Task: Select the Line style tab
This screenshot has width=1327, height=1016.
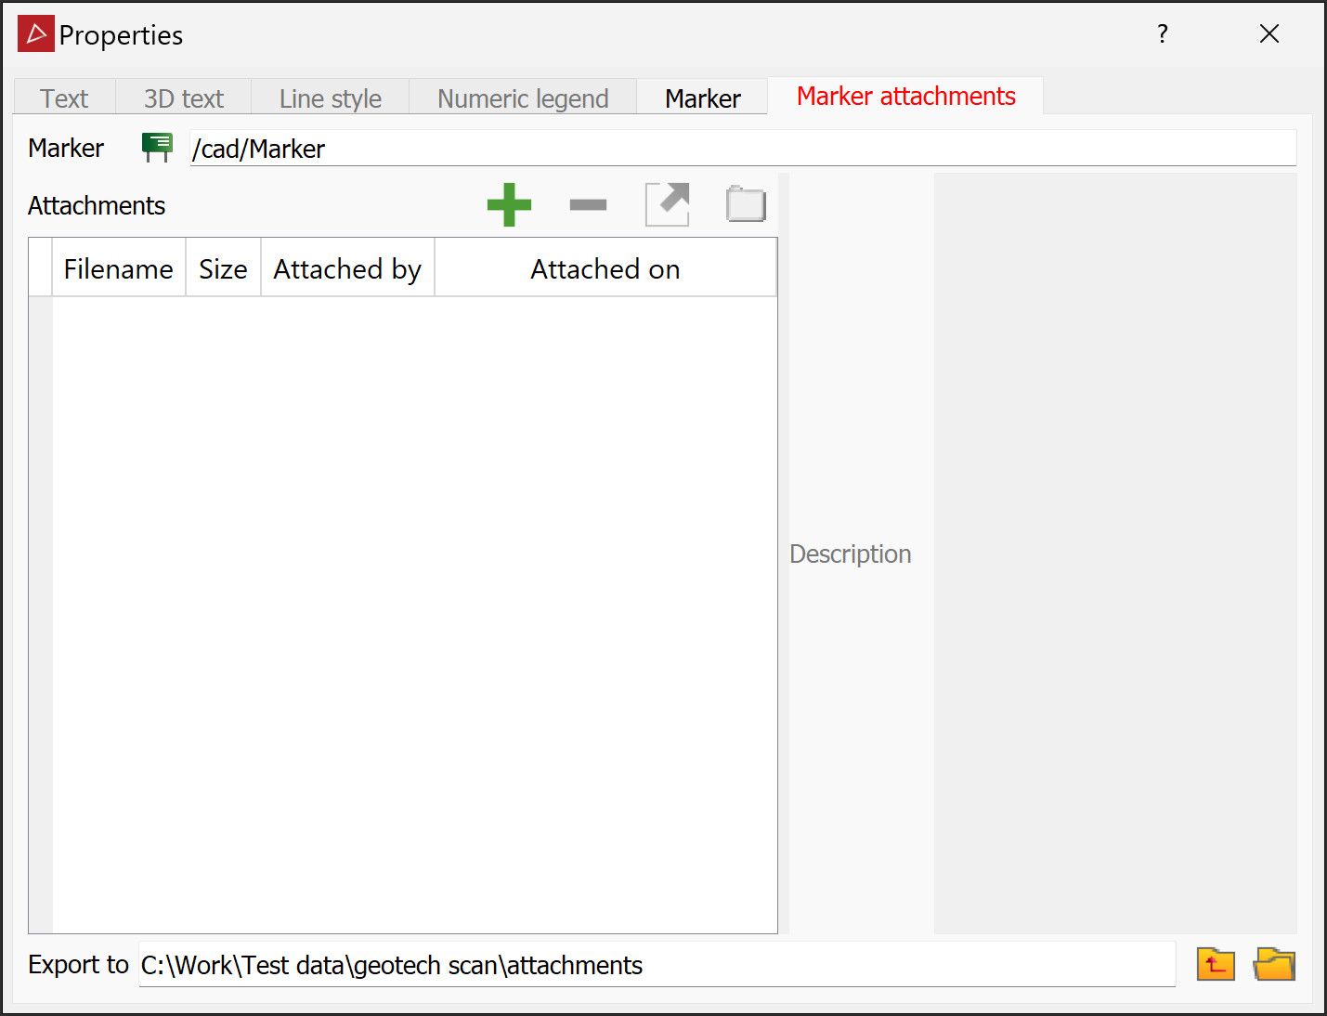Action: [x=330, y=98]
